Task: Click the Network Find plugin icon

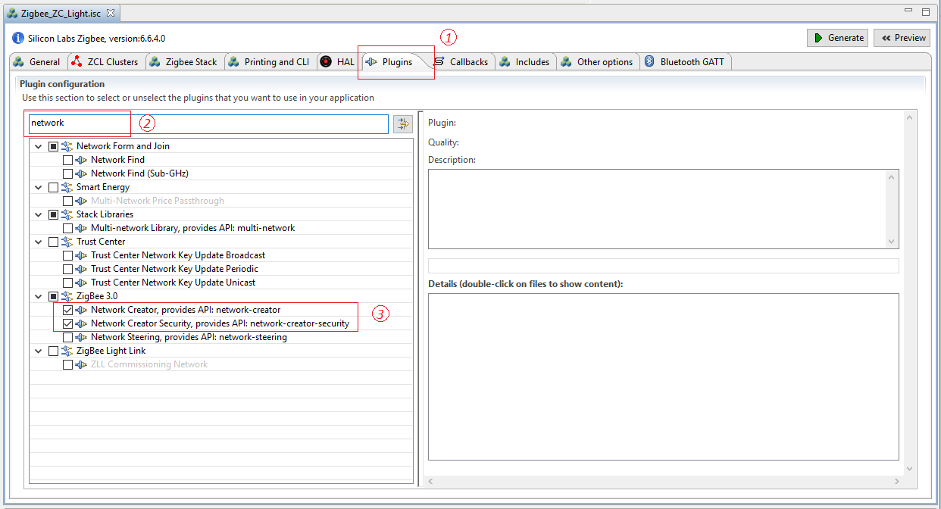Action: coord(81,160)
